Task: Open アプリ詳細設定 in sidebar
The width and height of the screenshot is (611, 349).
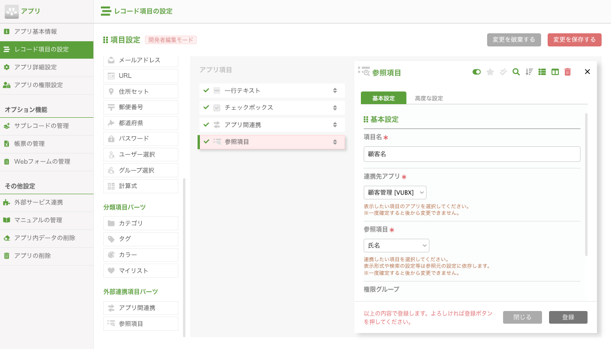Action: pos(46,67)
